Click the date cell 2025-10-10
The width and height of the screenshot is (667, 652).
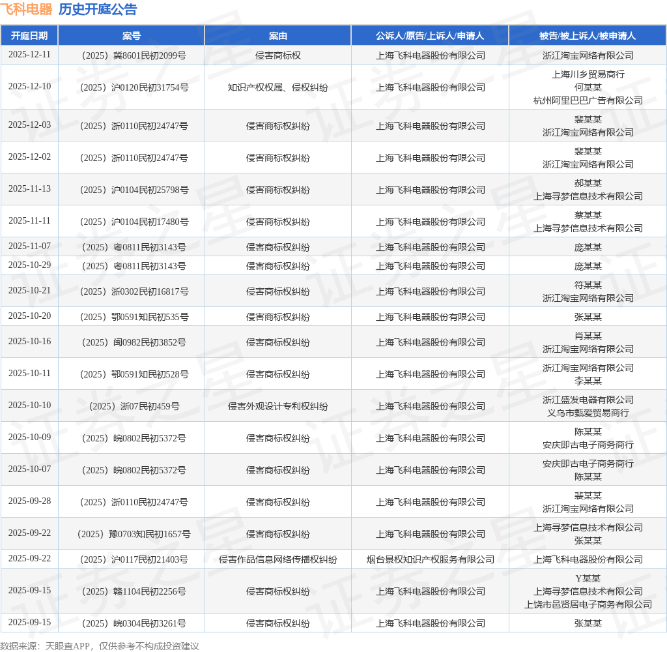pos(29,406)
